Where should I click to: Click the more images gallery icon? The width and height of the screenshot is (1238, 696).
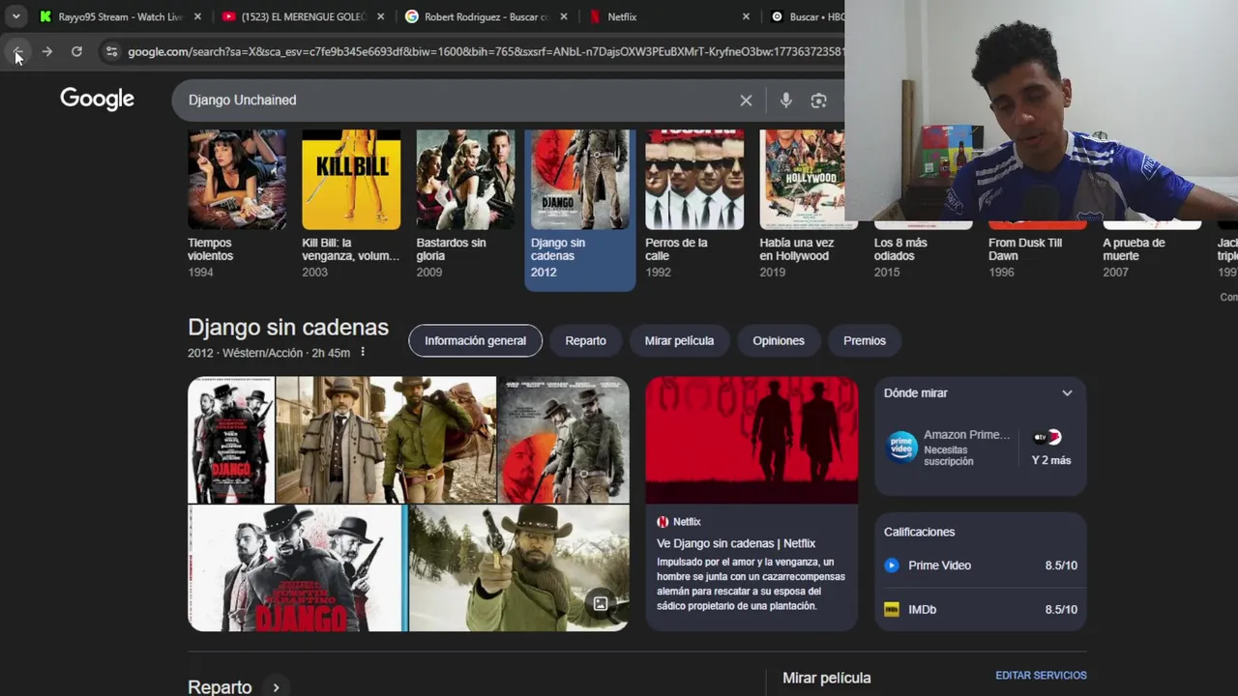[601, 603]
